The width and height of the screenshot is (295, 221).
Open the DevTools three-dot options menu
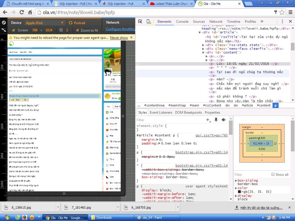[x=282, y=22]
